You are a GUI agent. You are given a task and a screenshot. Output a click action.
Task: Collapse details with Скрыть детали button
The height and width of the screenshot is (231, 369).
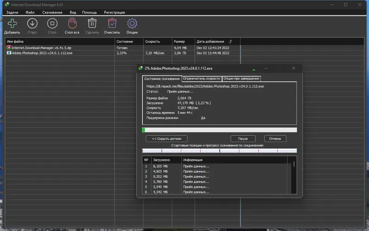pos(167,139)
